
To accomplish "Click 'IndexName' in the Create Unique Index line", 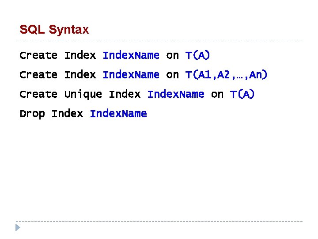I will [x=176, y=94].
